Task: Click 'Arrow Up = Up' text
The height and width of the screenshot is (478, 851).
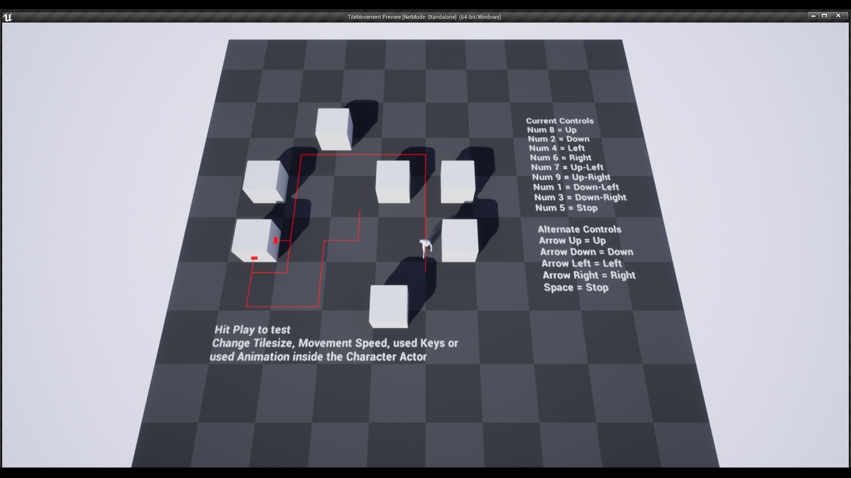Action: pos(572,241)
